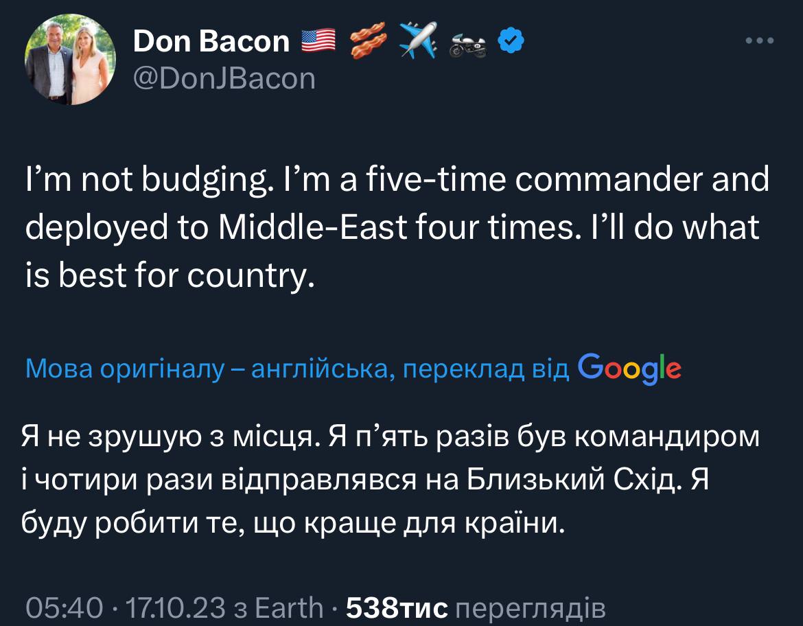This screenshot has height=626, width=803.
Task: Click the Google logo in translation notice
Action: pos(629,369)
